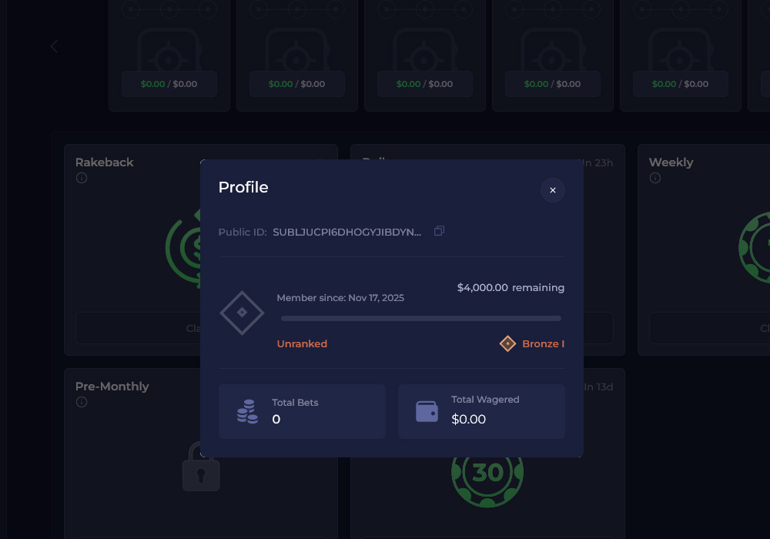770x539 pixels.
Task: Open the Pre-Monthly info tooltip icon
Action: pos(82,402)
